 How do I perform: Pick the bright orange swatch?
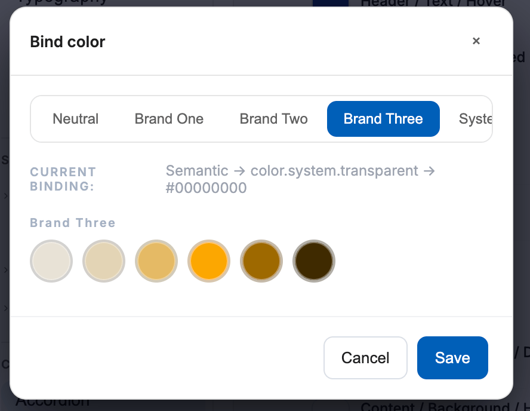tap(208, 261)
